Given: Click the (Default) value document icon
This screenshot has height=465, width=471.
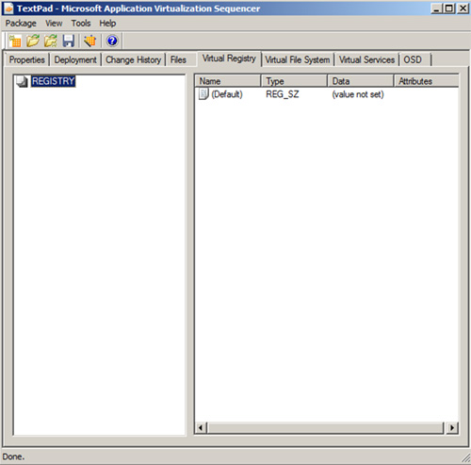Looking at the screenshot, I should pyautogui.click(x=203, y=94).
